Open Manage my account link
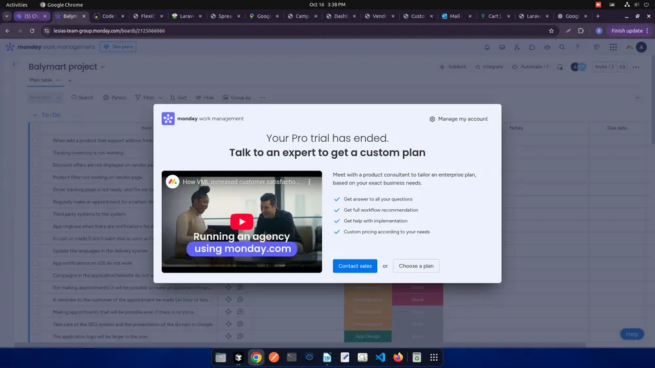Image resolution: width=655 pixels, height=368 pixels. point(458,119)
